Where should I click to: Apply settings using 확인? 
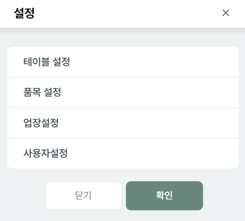(x=164, y=196)
